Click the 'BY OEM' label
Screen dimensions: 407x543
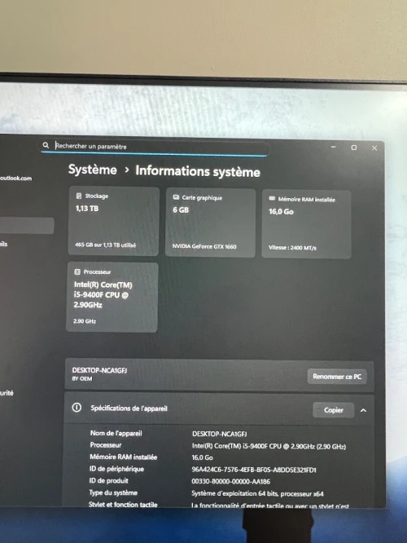pyautogui.click(x=82, y=379)
